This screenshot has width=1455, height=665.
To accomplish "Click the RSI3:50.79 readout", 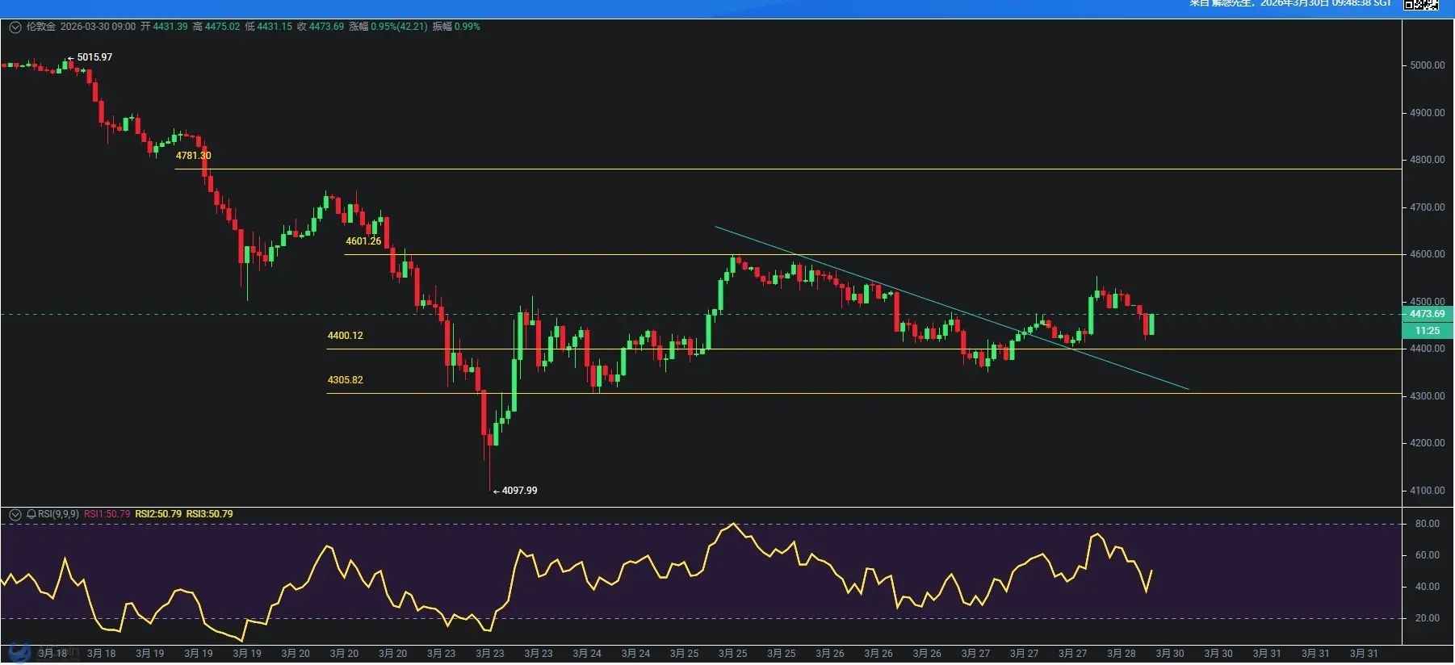I will (209, 514).
